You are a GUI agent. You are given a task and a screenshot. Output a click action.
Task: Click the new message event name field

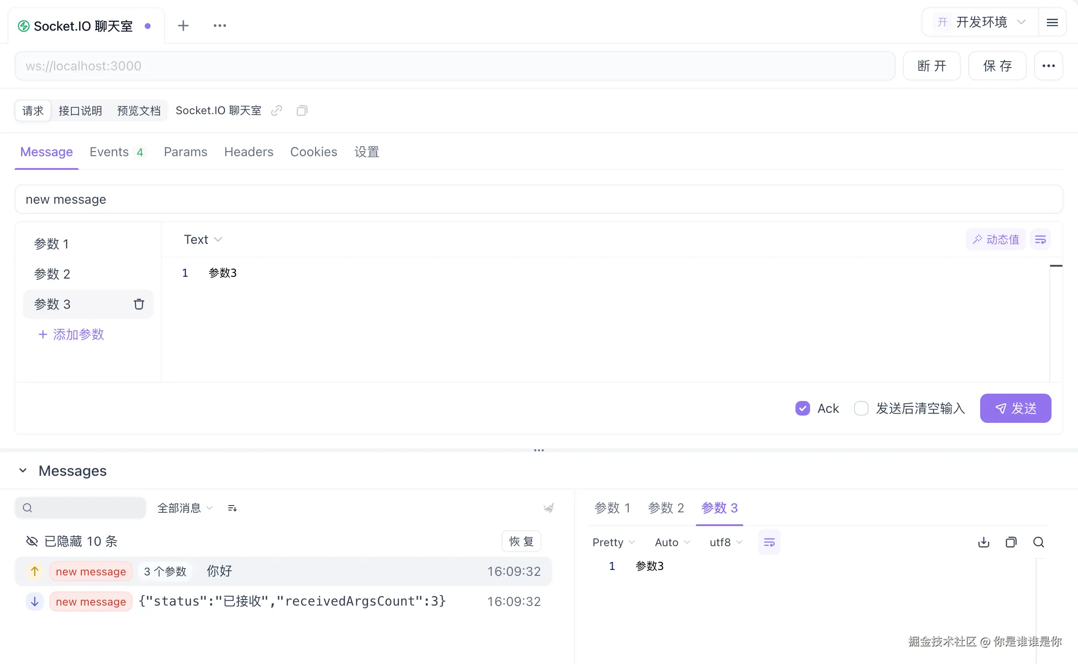(539, 200)
